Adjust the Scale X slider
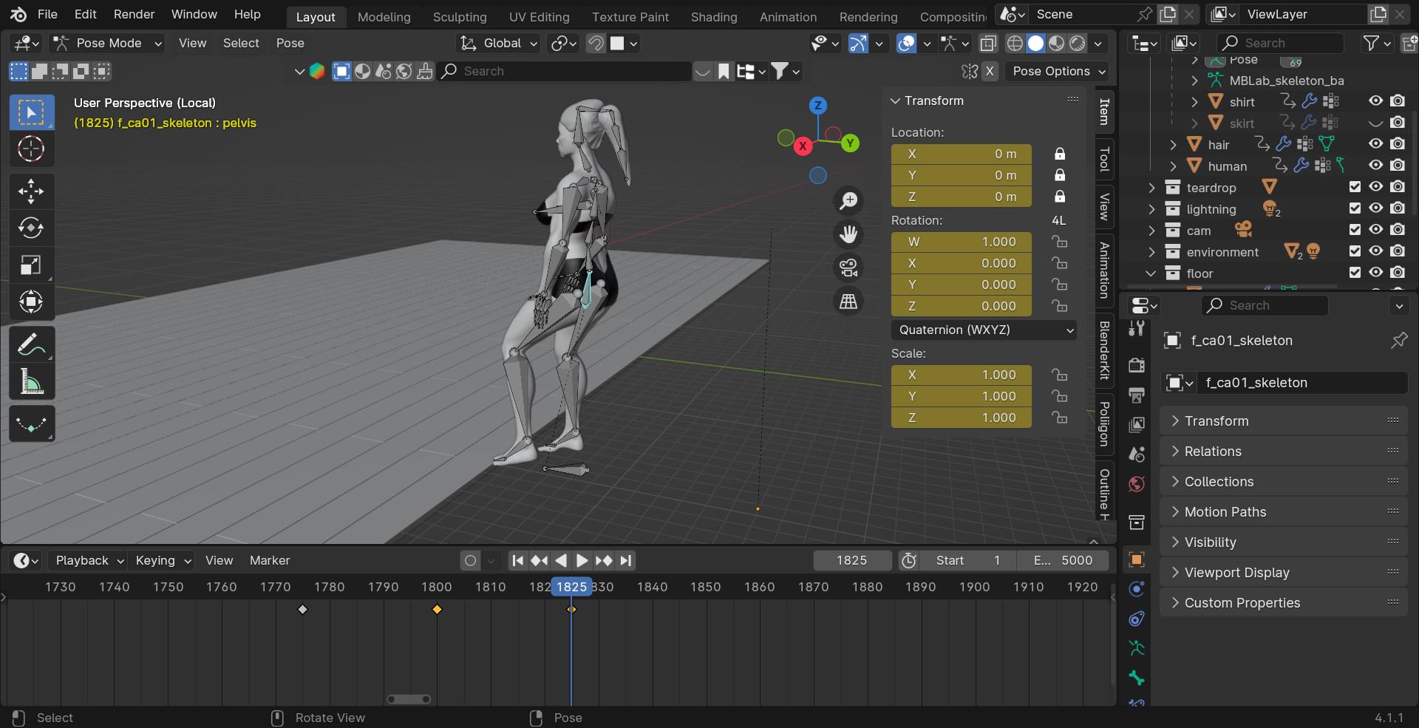Image resolution: width=1419 pixels, height=728 pixels. pos(961,375)
